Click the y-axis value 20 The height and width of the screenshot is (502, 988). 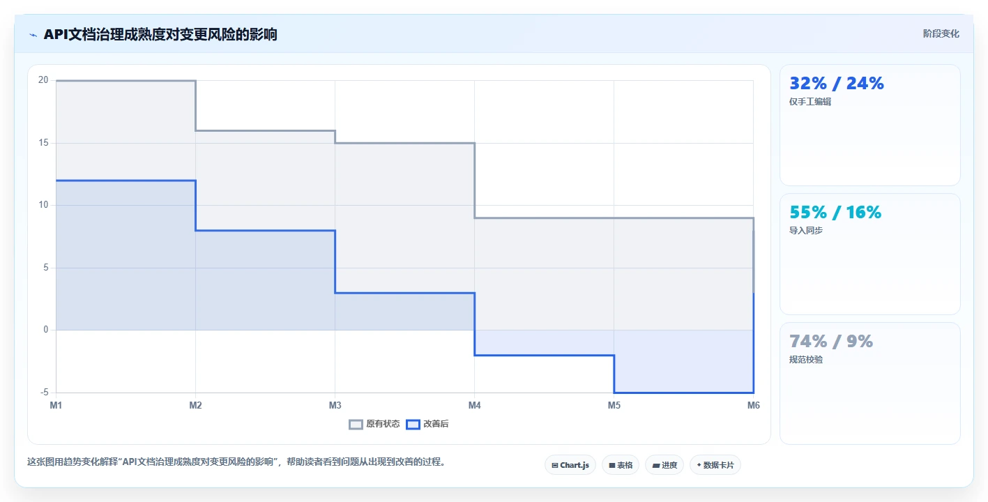[43, 80]
